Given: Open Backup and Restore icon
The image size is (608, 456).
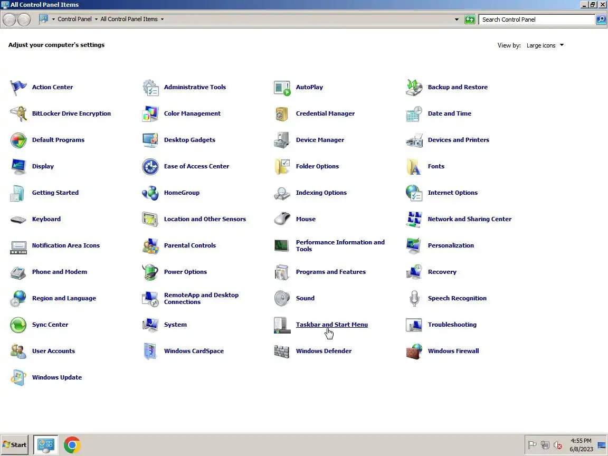Looking at the screenshot, I should (414, 87).
